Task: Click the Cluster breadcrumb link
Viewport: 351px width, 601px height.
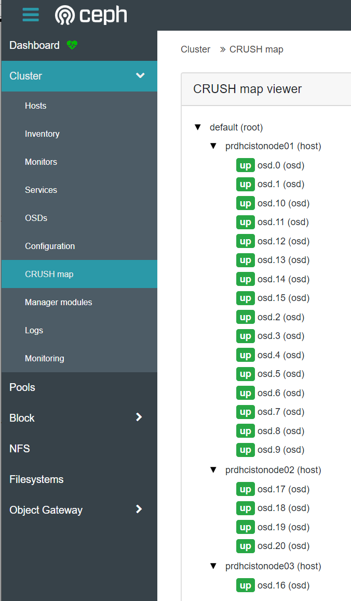Action: click(x=195, y=49)
